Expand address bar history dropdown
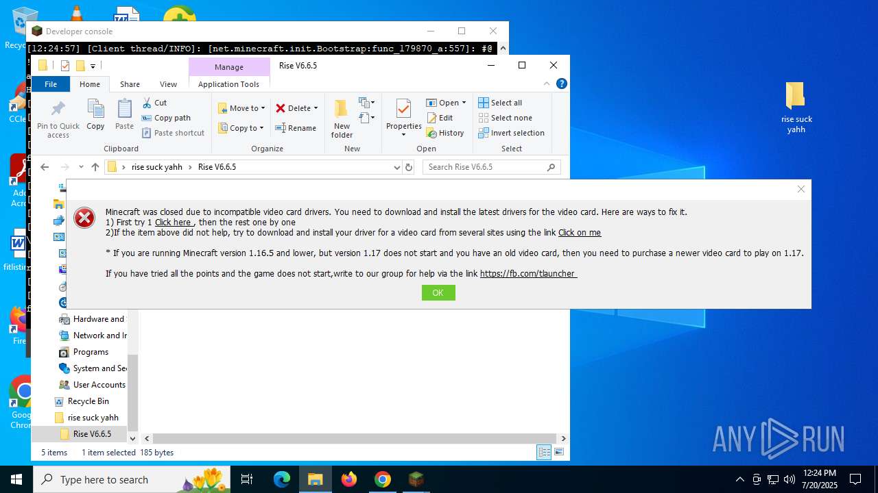878x493 pixels. pyautogui.click(x=396, y=167)
